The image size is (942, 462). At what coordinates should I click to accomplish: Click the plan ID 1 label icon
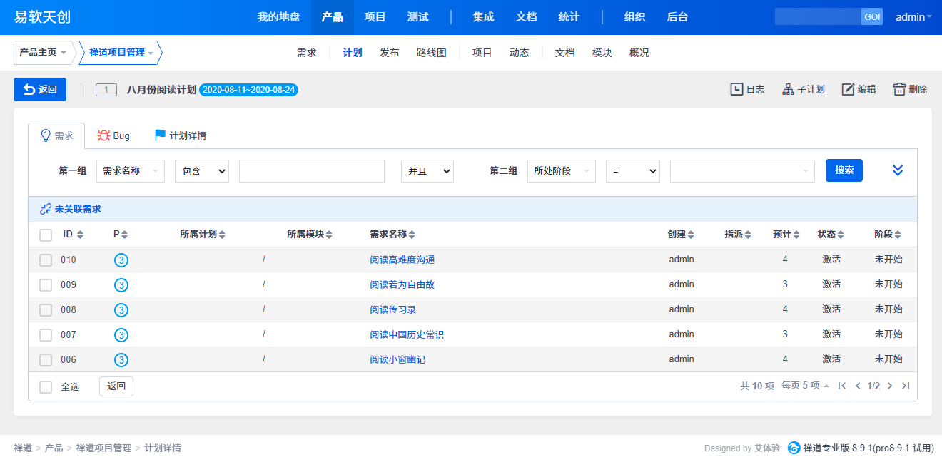tap(106, 90)
